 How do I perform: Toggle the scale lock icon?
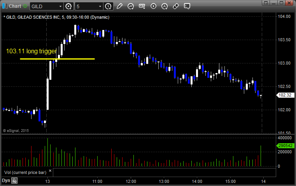(14, 181)
